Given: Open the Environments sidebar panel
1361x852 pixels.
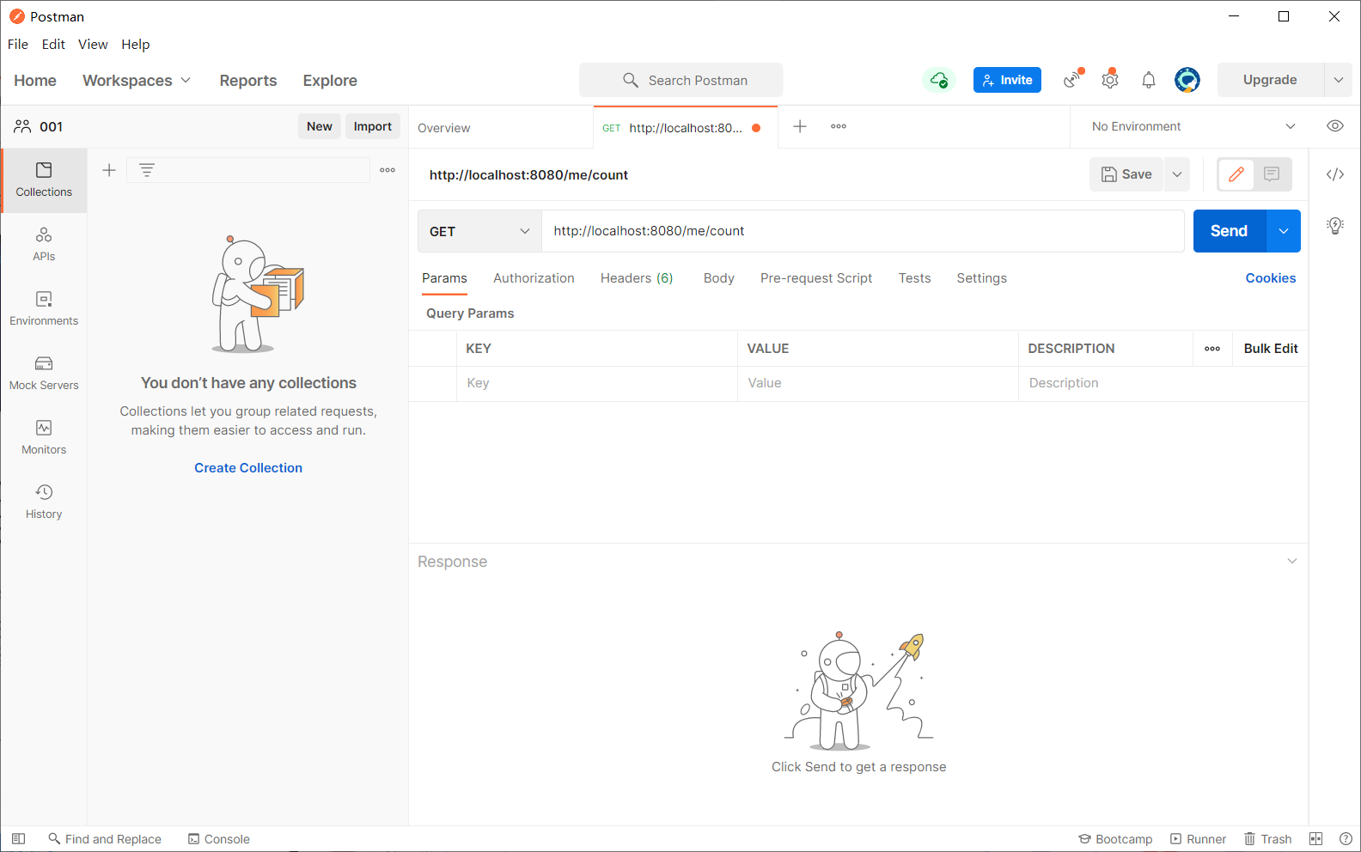Looking at the screenshot, I should 44,309.
